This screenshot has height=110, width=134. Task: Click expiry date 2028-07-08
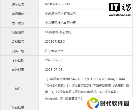click(x=54, y=70)
